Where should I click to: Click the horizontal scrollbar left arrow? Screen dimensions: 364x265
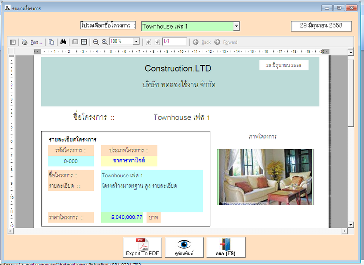(10, 231)
